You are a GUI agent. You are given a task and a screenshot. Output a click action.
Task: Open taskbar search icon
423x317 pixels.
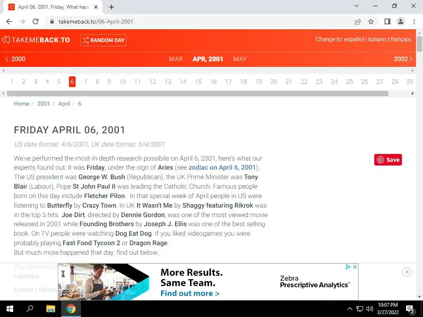30,309
